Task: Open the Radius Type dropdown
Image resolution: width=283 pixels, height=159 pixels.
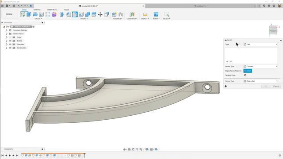Action: pos(260,66)
